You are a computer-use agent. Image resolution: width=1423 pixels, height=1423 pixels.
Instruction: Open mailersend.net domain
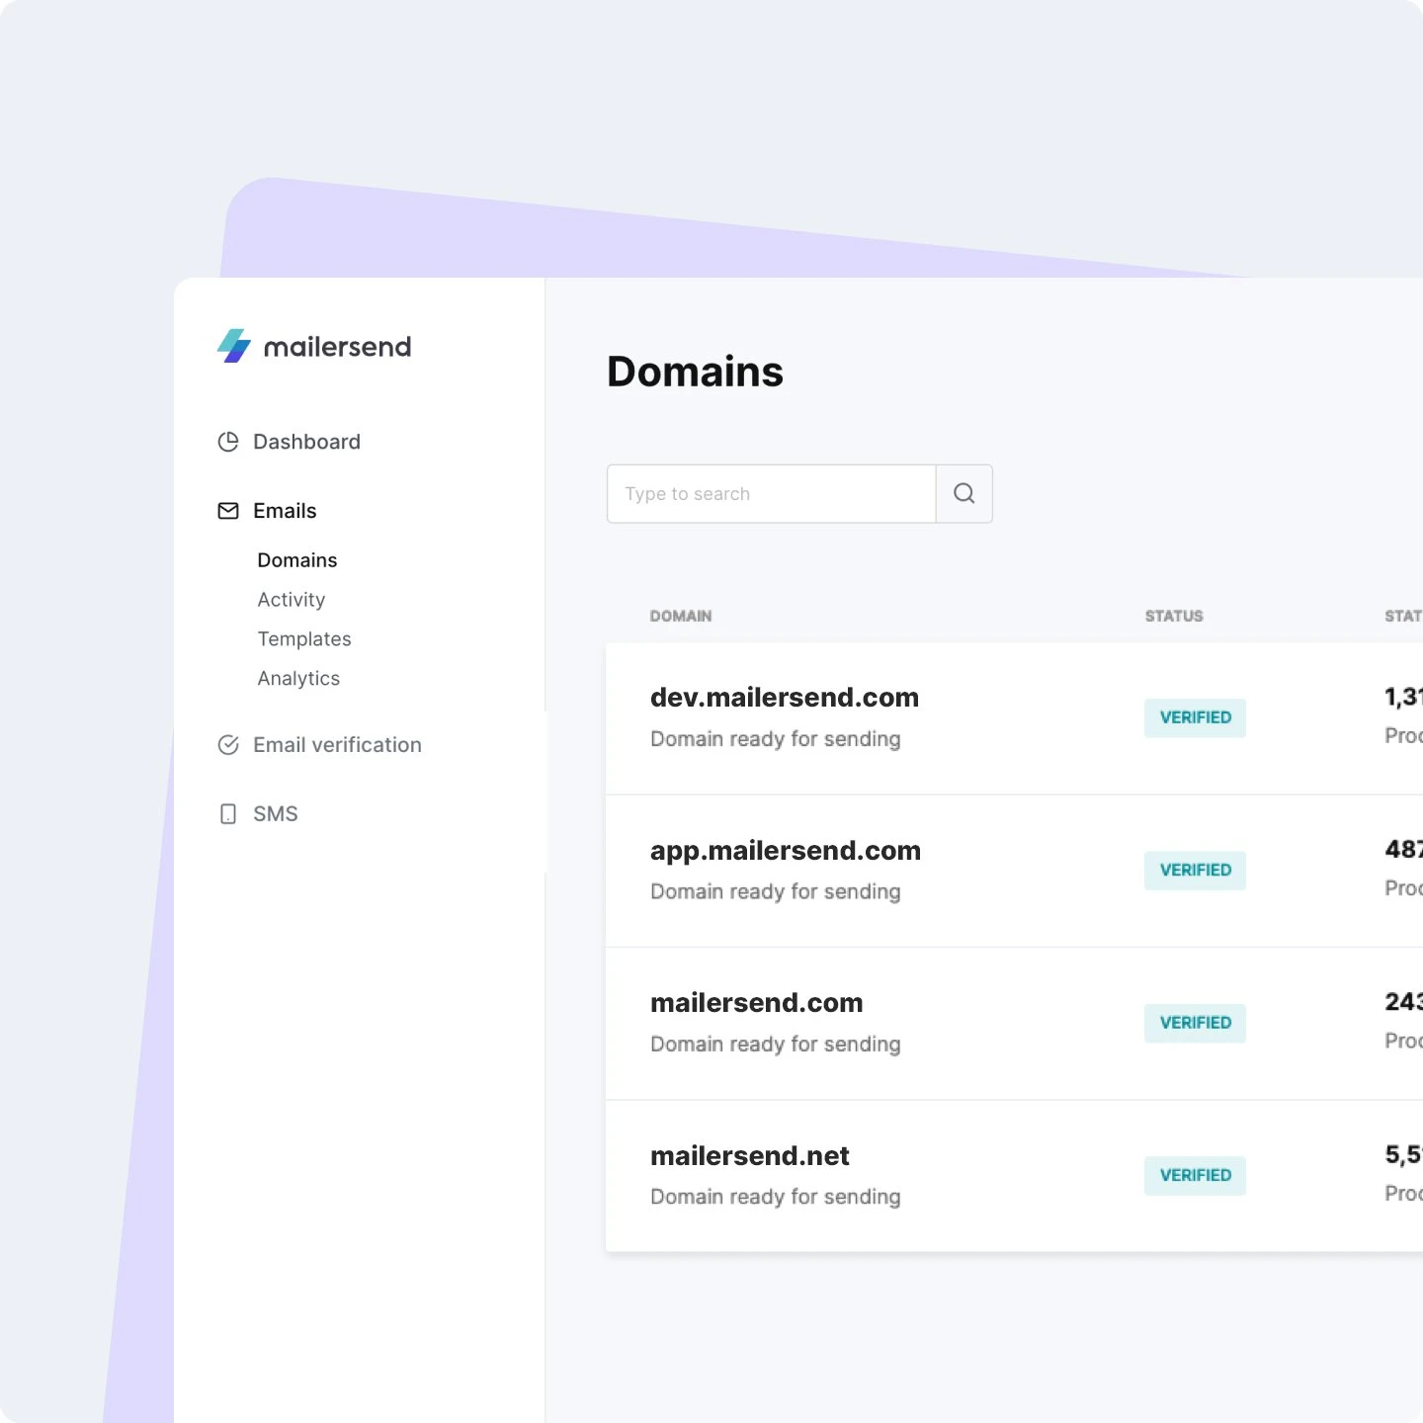(750, 1156)
